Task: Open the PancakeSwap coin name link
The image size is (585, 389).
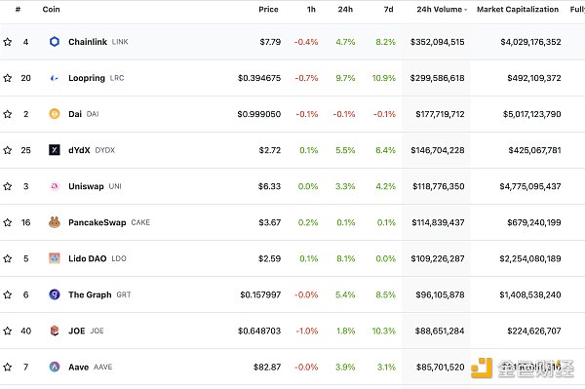Action: point(97,222)
